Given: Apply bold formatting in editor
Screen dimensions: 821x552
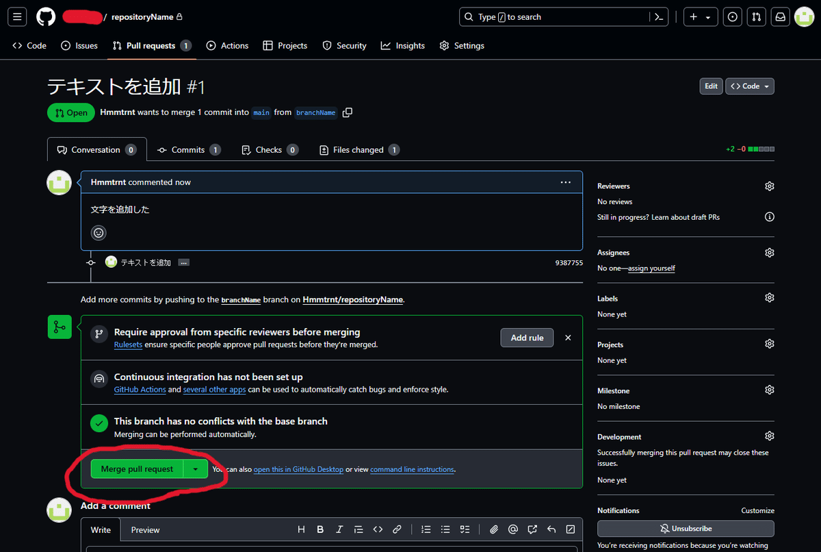Looking at the screenshot, I should (320, 529).
